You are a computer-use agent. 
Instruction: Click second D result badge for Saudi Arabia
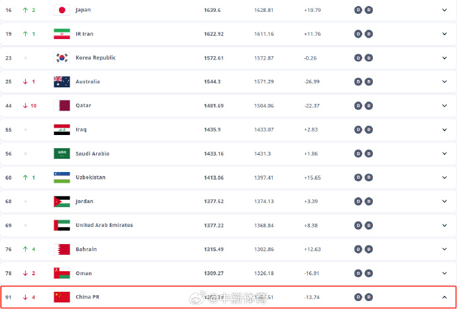[369, 154]
